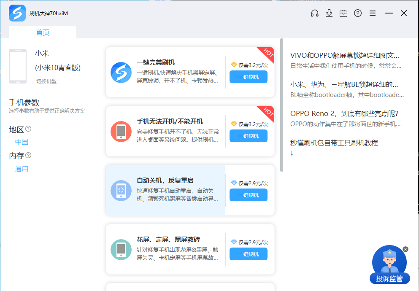
Task: Click 切换机型 to change phone model
Action: (x=46, y=81)
